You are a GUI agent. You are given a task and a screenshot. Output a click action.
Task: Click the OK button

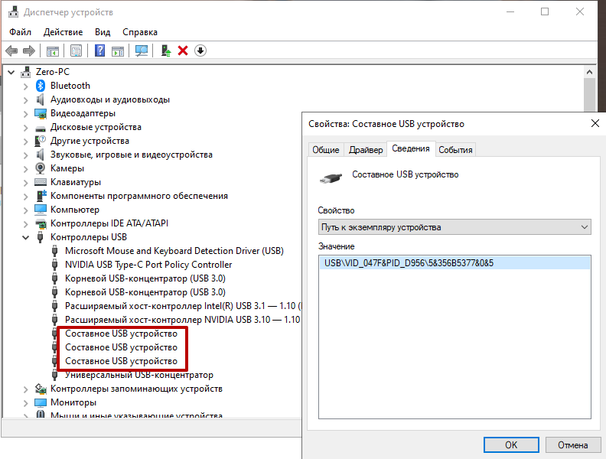(511, 445)
